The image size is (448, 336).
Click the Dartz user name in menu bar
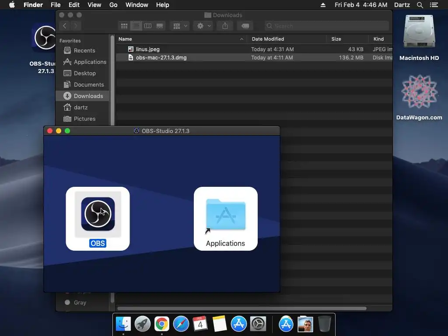pyautogui.click(x=402, y=5)
